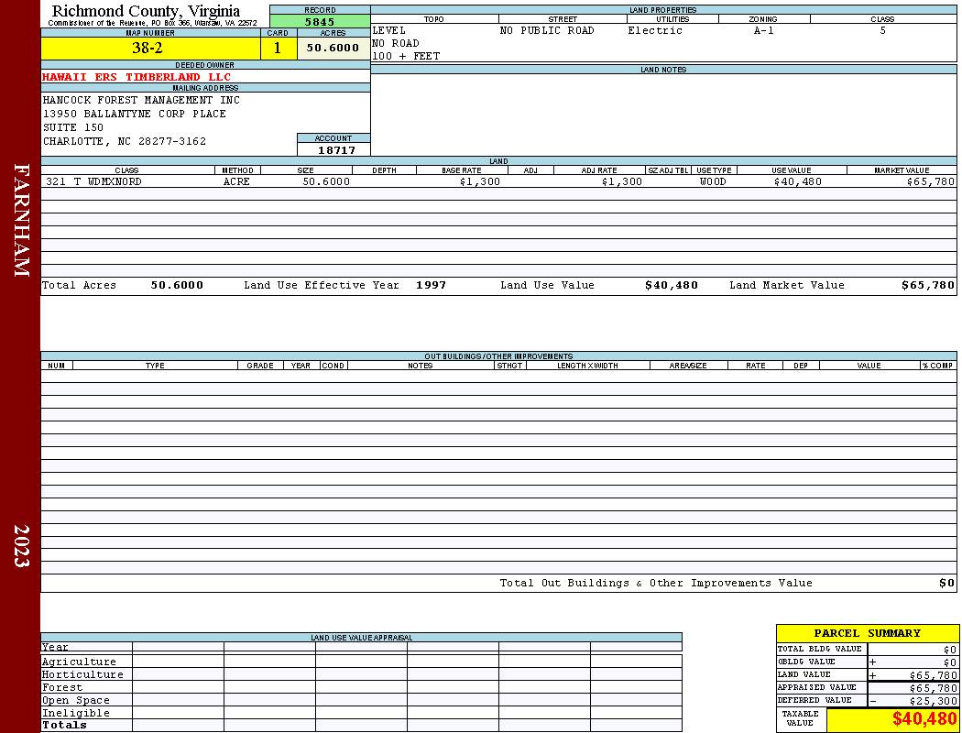Select taxable value $40,480
The image size is (962, 733).
[924, 719]
